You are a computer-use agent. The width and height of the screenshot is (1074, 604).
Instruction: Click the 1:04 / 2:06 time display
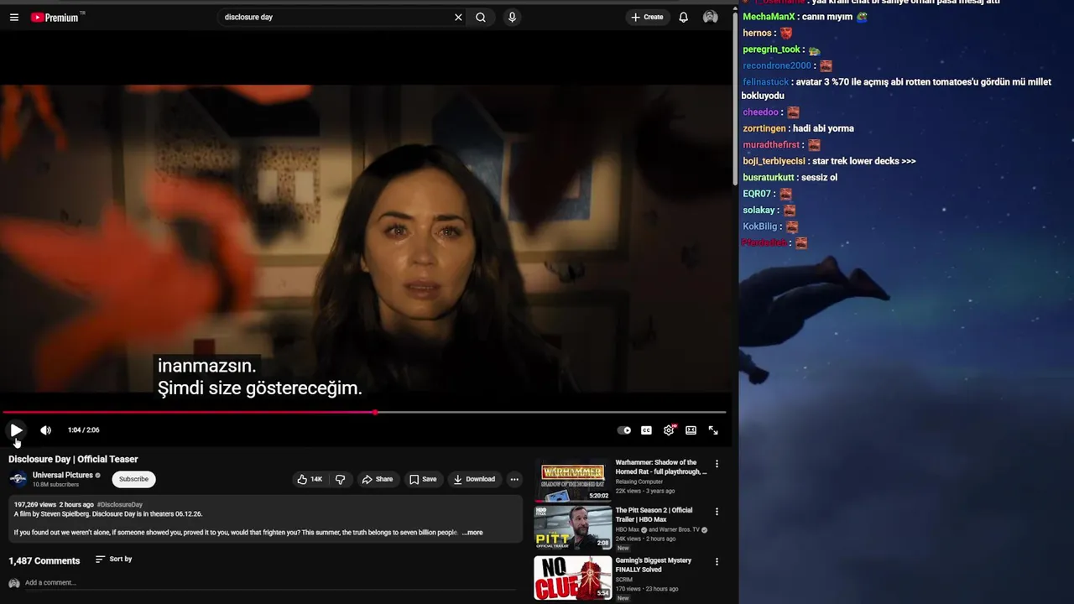click(x=84, y=430)
